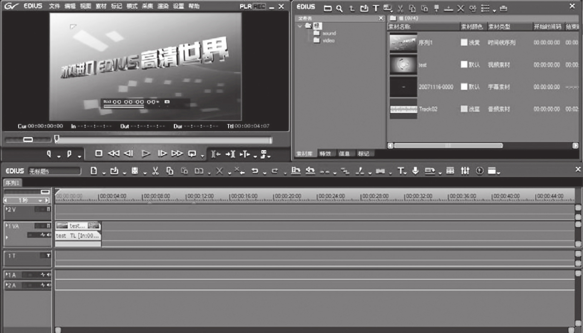Open the loop playback dropdown arrow
The image size is (583, 333).
202,156
